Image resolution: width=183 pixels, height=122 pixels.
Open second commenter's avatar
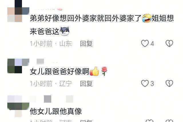(18, 66)
